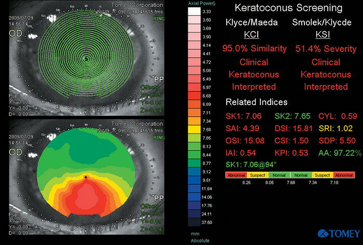Click the RING label on the ring image
Screen dimensions: 363x245
[x=159, y=19]
